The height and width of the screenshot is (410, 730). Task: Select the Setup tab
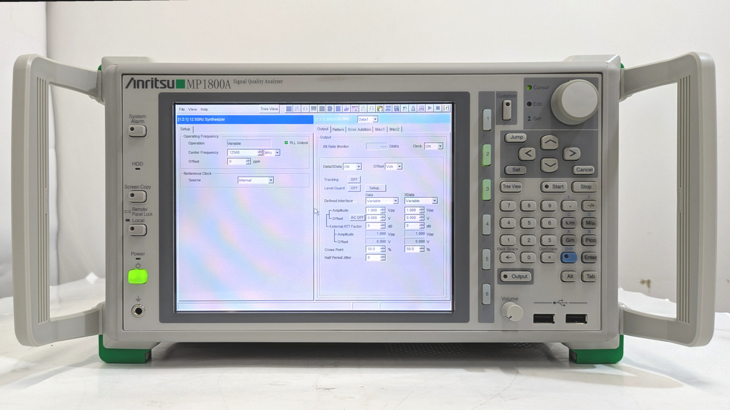click(x=185, y=129)
